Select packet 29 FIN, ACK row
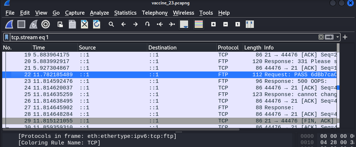 (x=170, y=121)
